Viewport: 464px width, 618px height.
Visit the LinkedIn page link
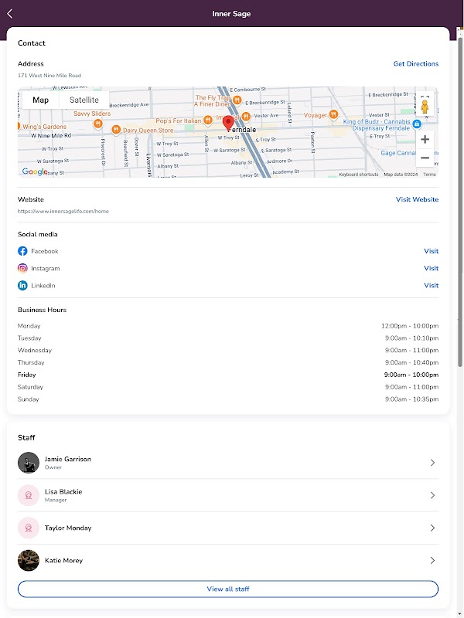point(432,285)
